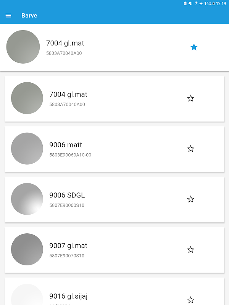Open the 9006 matt list entry
This screenshot has width=229, height=305.
[x=114, y=149]
